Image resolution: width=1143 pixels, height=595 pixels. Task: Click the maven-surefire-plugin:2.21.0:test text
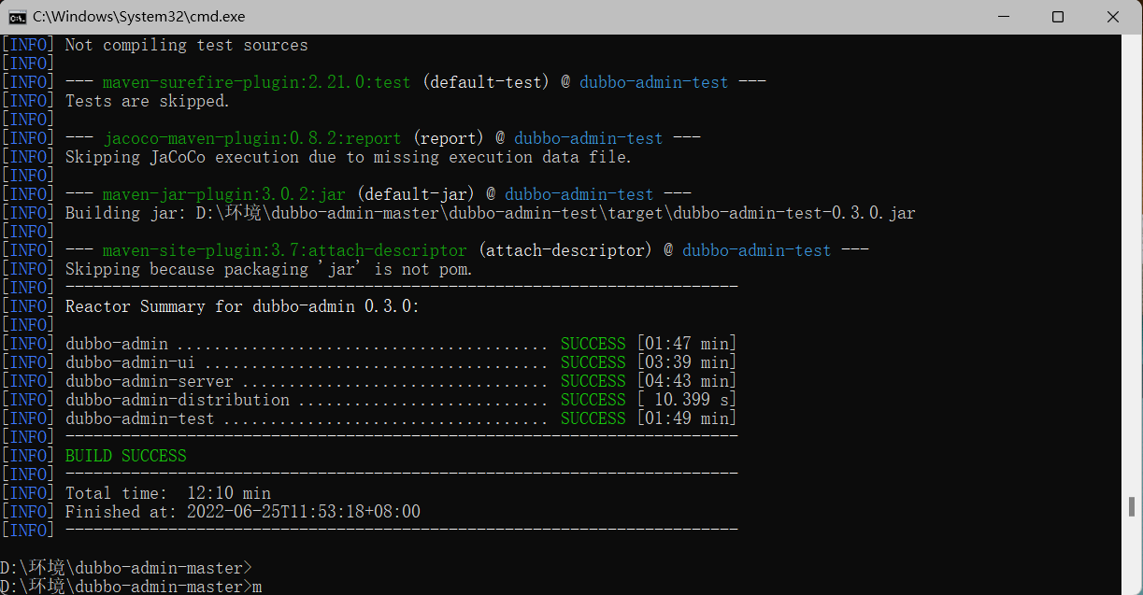256,82
